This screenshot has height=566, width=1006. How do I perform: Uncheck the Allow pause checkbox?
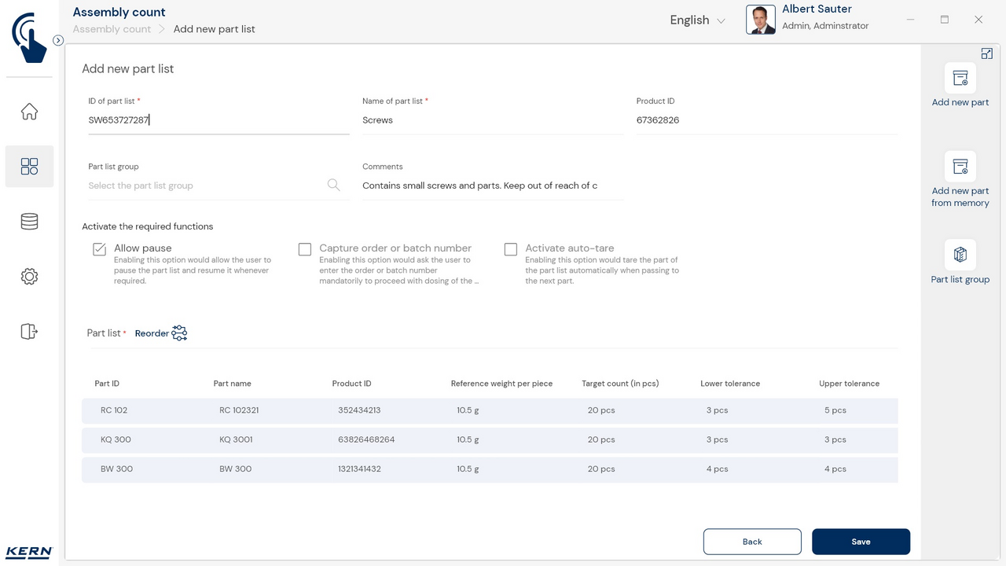[x=100, y=249]
